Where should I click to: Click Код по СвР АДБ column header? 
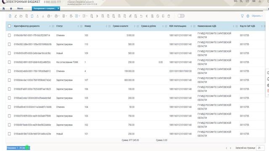point(248,26)
